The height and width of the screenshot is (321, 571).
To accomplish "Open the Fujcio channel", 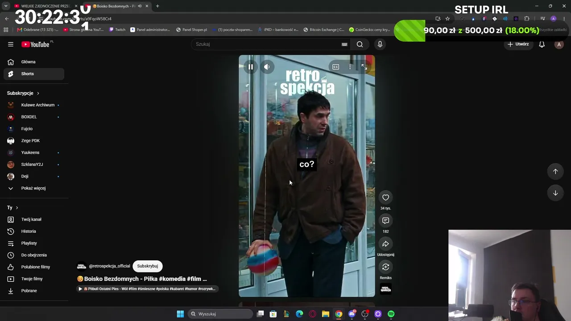I will 34,129.
